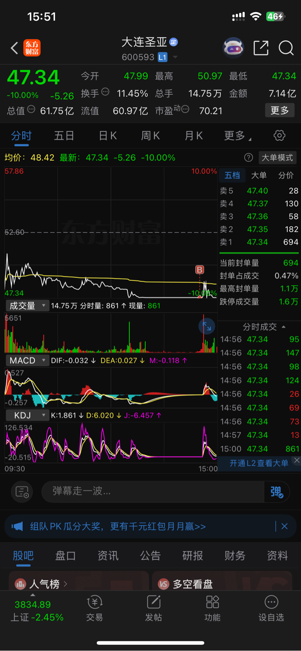The image size is (301, 651).
Task: Switch to 资料 tab
Action: pos(277,555)
